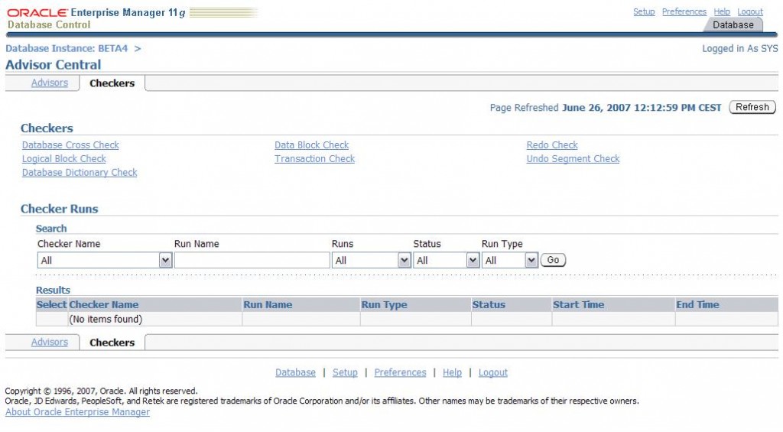
Task: Click Logout in the top header
Action: click(750, 12)
